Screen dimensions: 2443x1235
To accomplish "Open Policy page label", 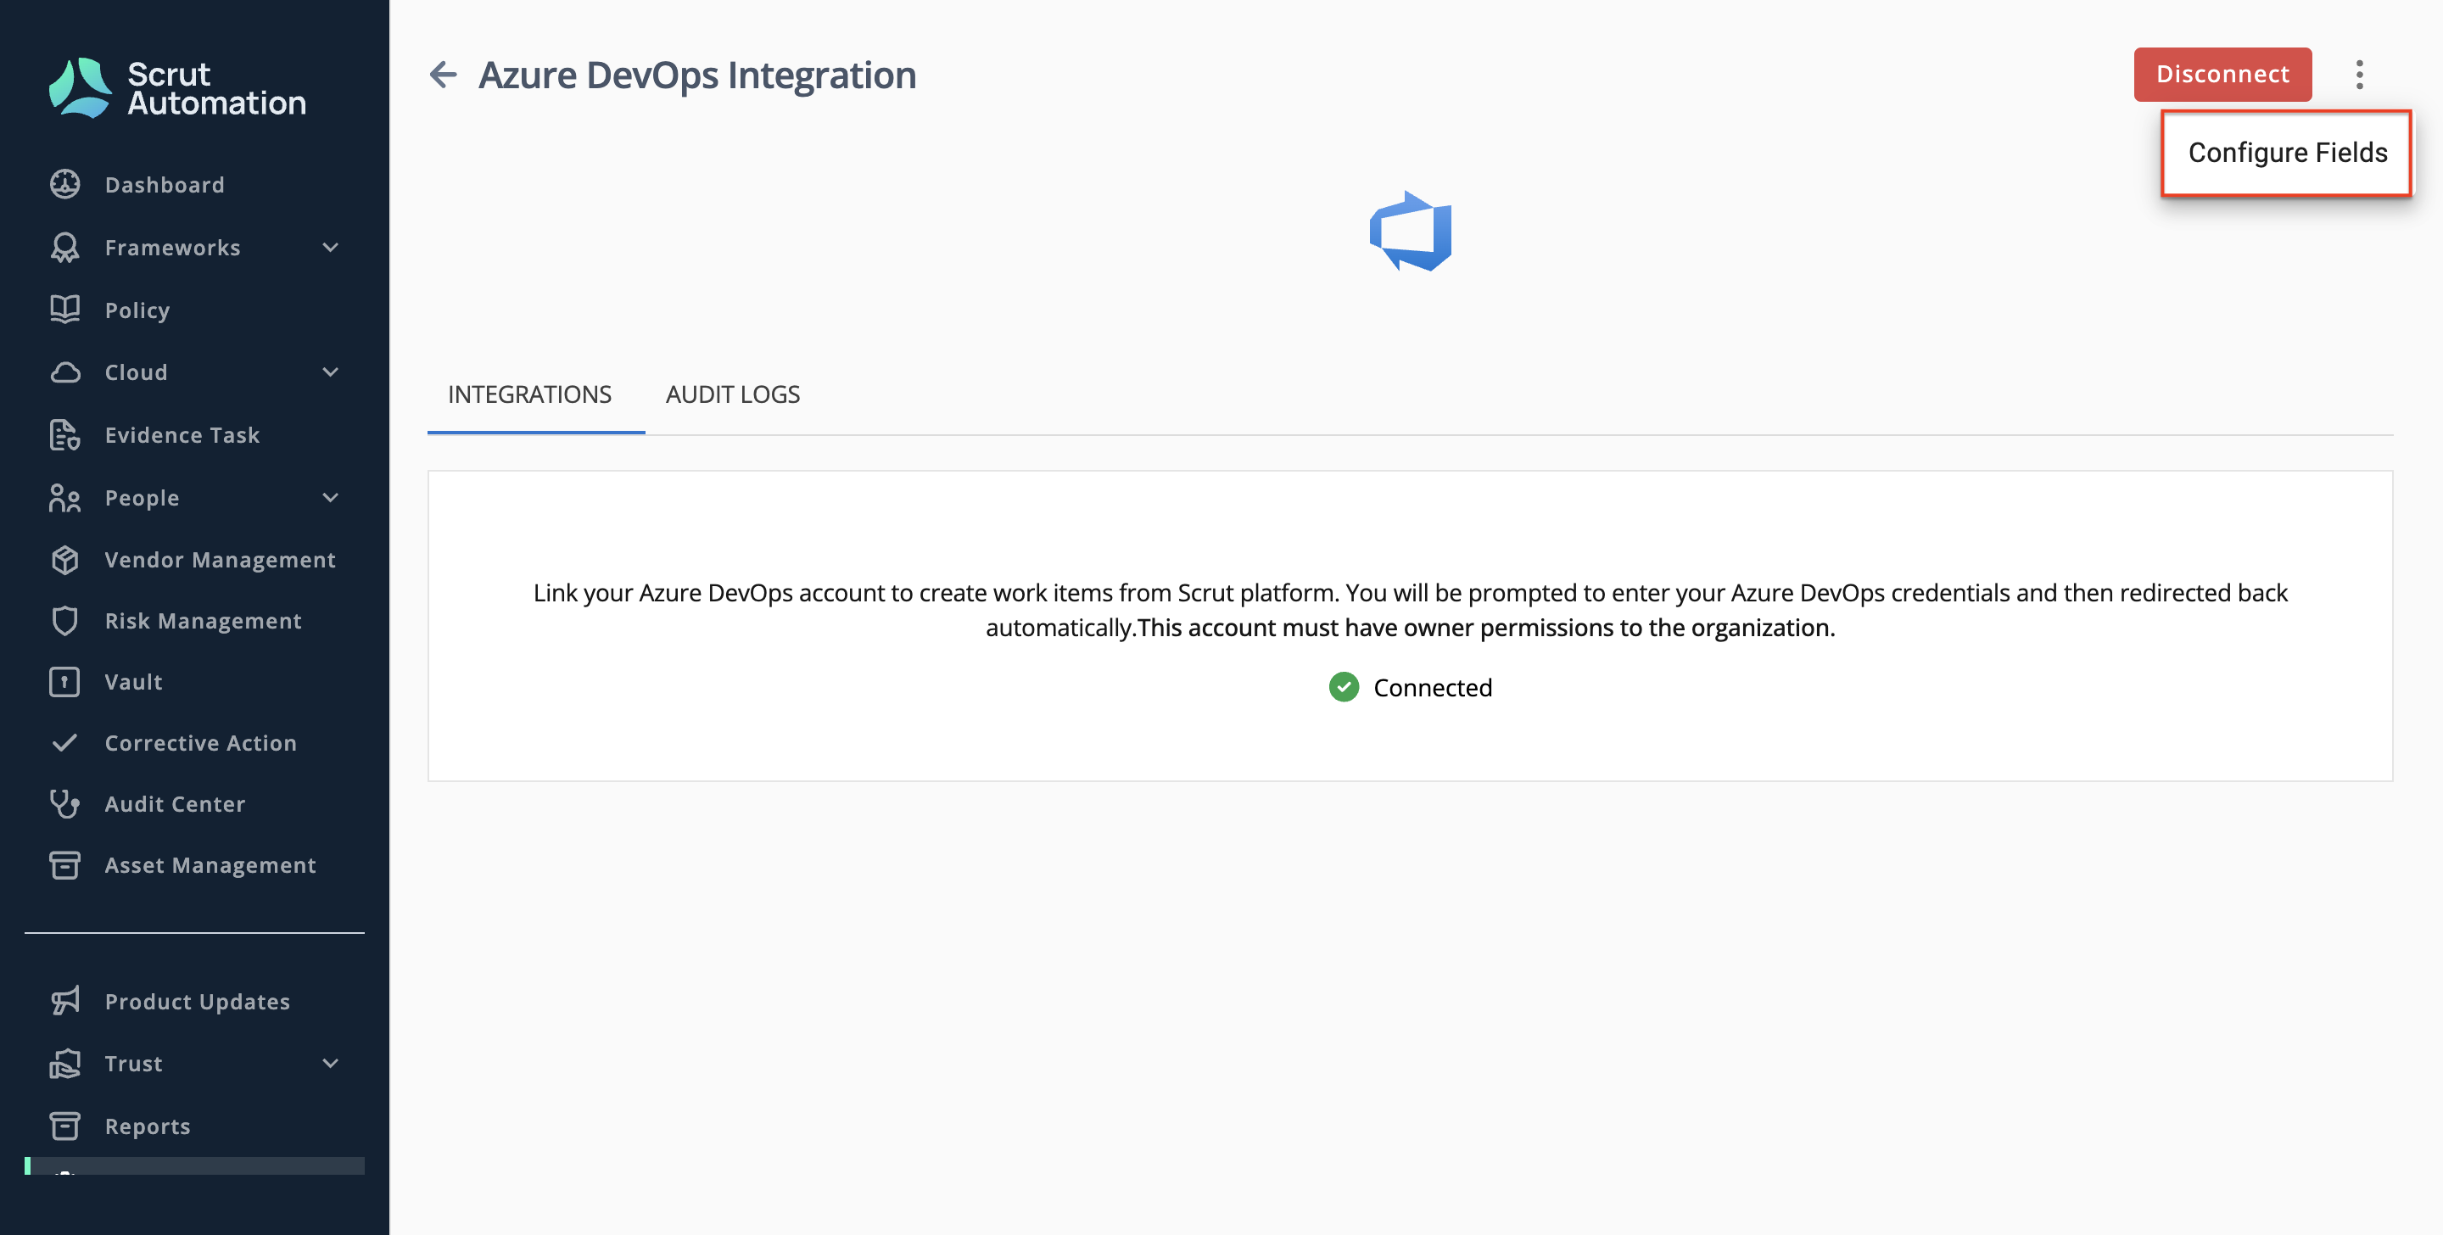I will 137,310.
